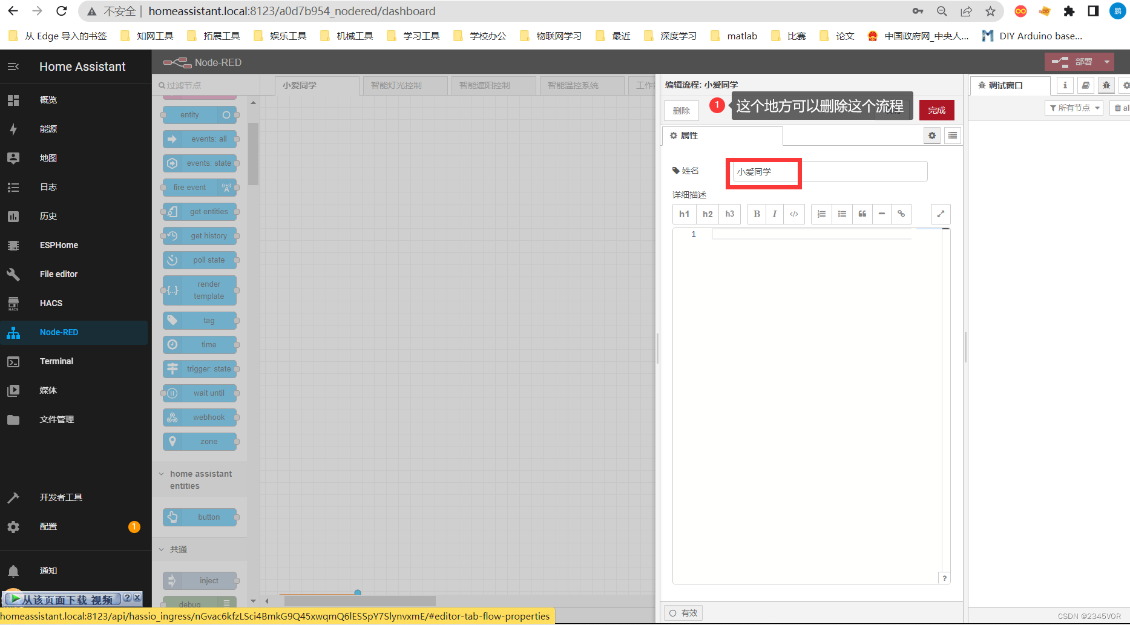Open the 所有节点 filter dropdown
The width and height of the screenshot is (1130, 625).
[x=1074, y=108]
